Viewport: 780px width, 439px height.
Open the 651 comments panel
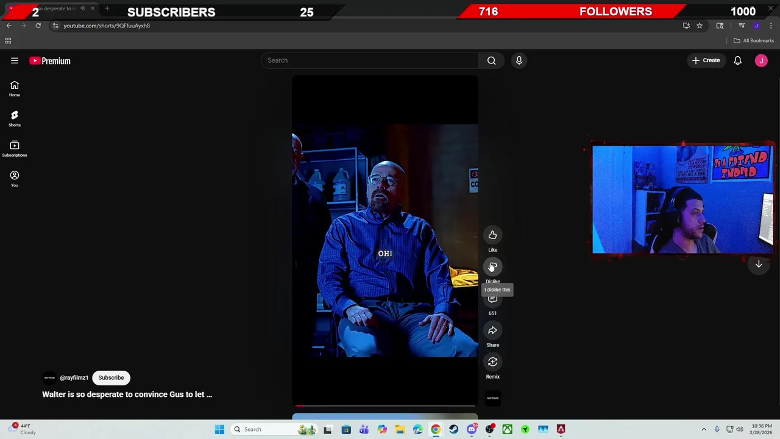[x=492, y=299]
